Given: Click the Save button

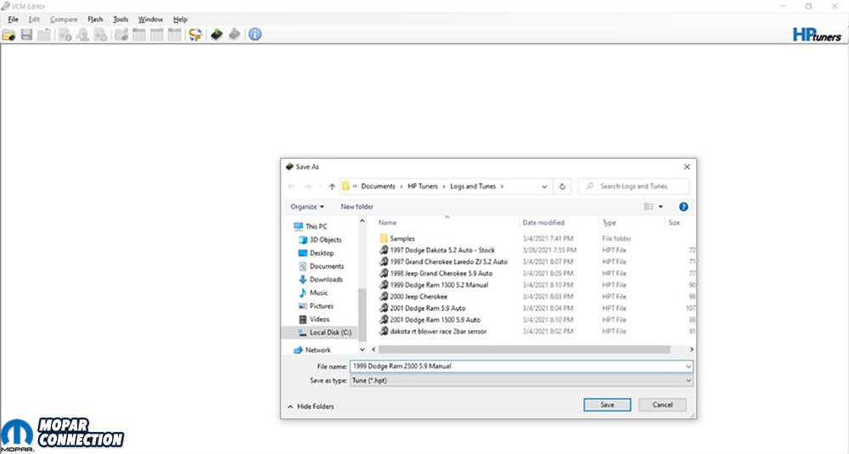Looking at the screenshot, I should [607, 405].
